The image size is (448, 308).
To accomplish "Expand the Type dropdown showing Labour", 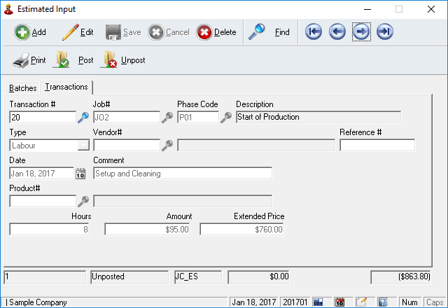I will 83,146.
